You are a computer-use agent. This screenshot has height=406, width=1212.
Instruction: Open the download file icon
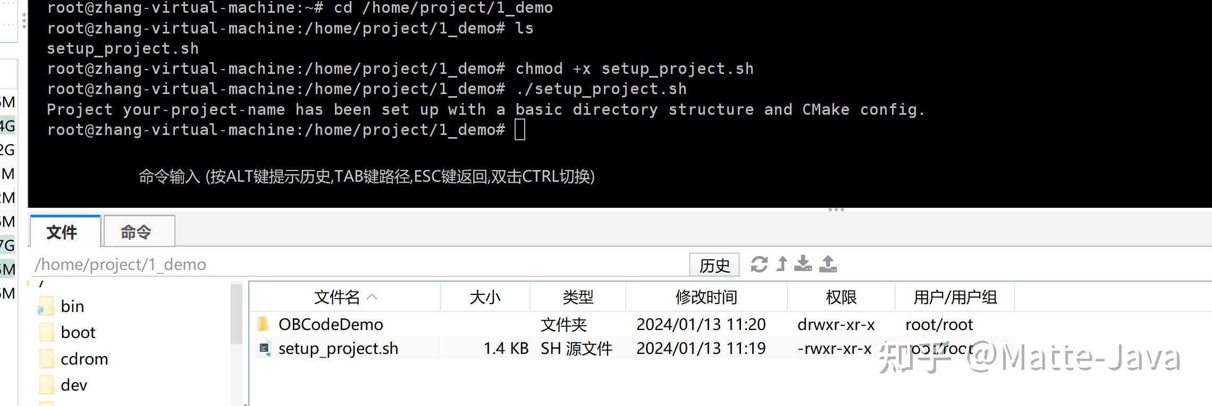point(803,264)
